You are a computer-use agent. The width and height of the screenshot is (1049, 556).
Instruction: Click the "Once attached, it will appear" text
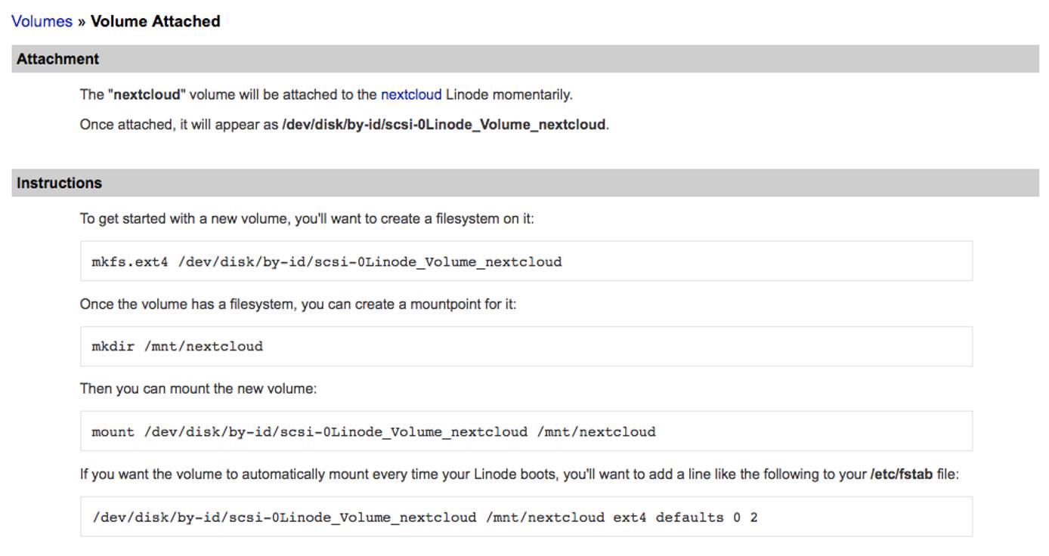[179, 125]
